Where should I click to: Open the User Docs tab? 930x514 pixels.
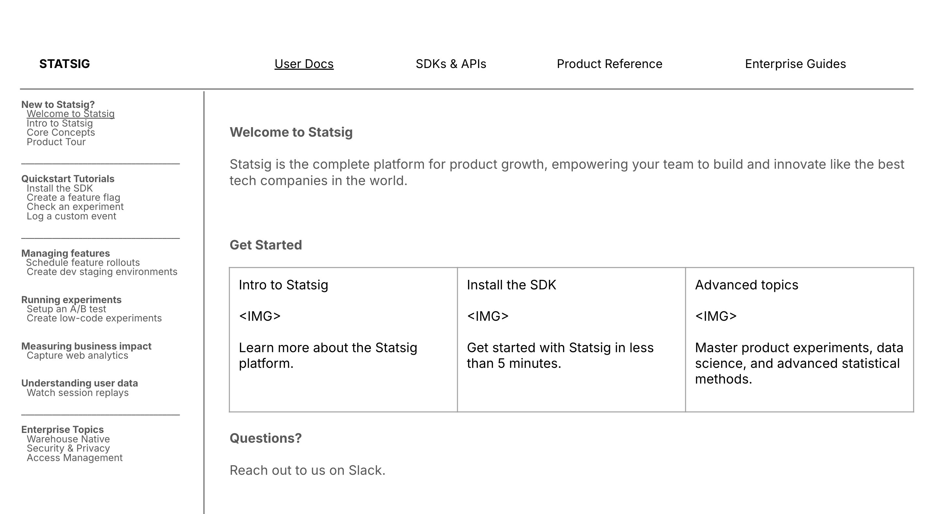(x=304, y=64)
